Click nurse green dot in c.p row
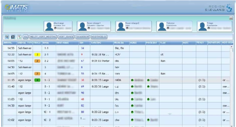236x127 pixels. pyautogui.click(x=132, y=86)
